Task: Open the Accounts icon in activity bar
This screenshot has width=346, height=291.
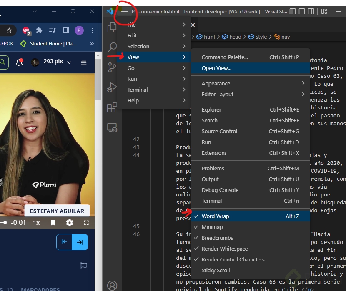Action: pyautogui.click(x=112, y=285)
